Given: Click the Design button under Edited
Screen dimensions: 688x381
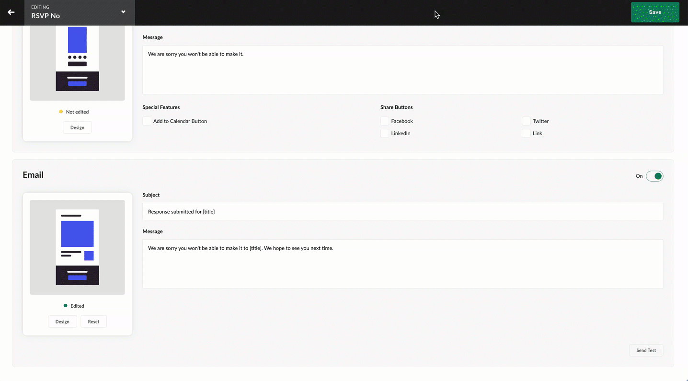Looking at the screenshot, I should point(62,322).
